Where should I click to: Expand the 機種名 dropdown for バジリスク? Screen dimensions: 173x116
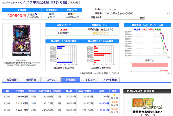click(136, 14)
